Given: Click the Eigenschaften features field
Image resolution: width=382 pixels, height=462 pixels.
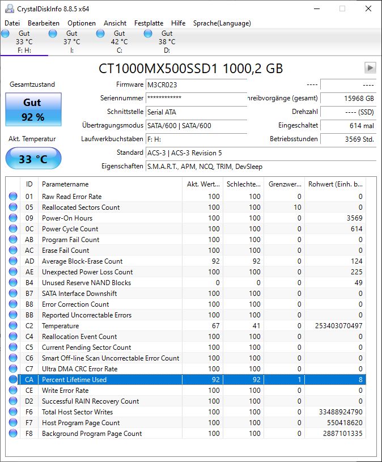Looking at the screenshot, I should [x=261, y=167].
